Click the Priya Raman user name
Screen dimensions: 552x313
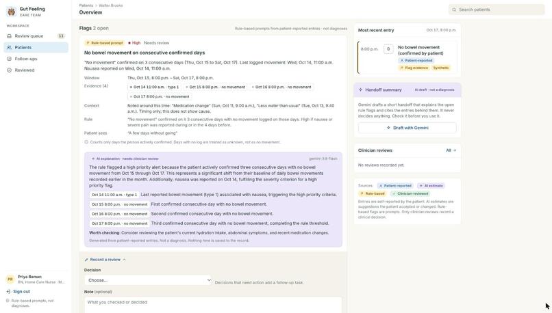tap(29, 277)
